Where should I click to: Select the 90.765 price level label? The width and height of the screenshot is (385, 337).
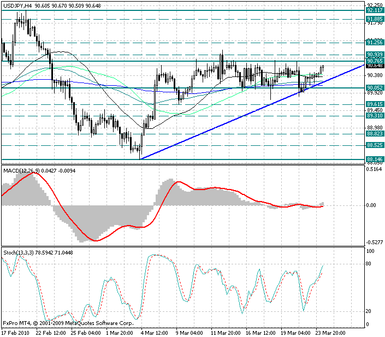(375, 61)
